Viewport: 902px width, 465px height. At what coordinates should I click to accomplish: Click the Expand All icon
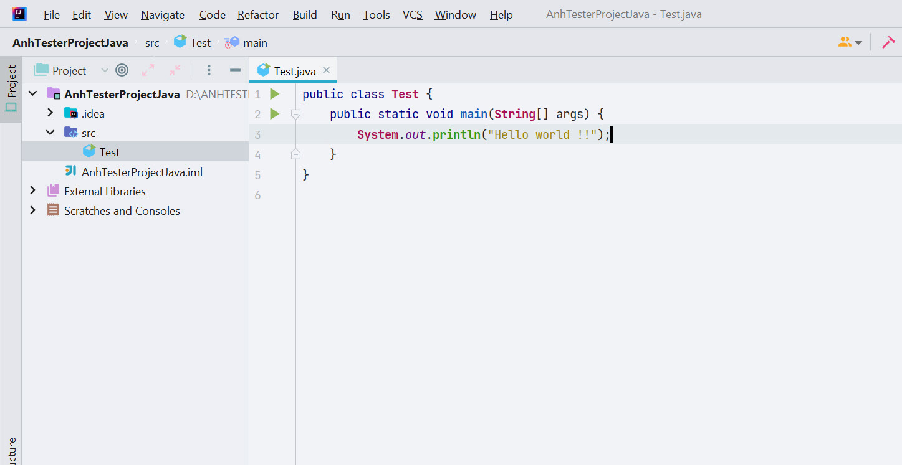(148, 70)
